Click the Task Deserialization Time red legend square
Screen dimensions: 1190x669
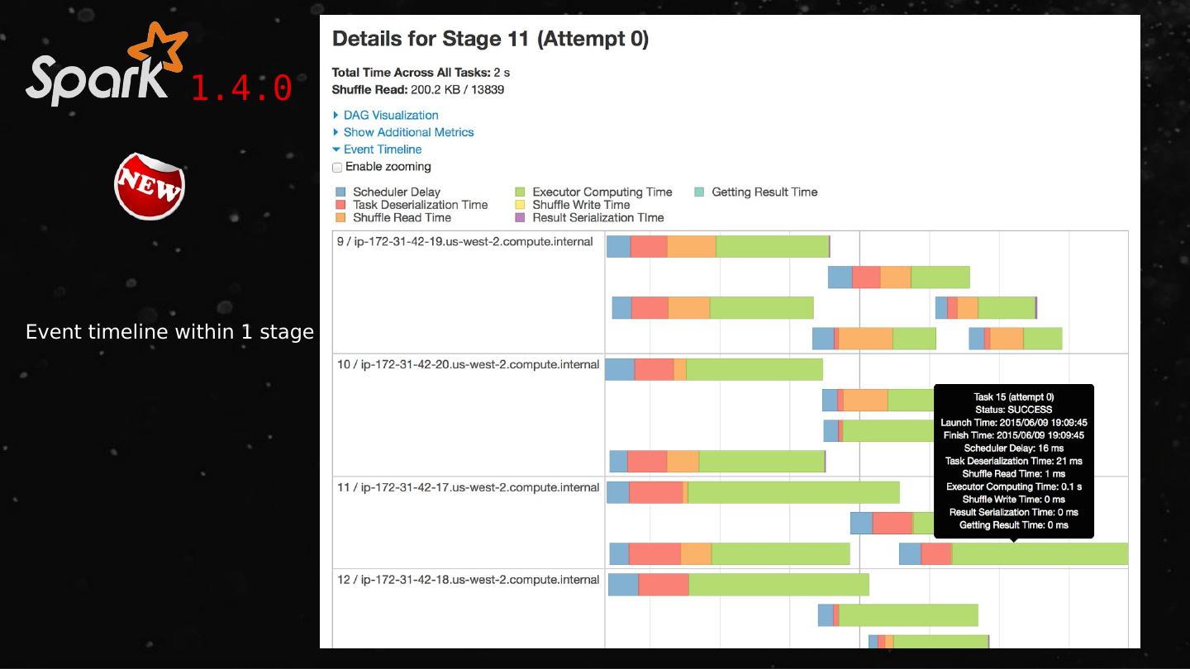340,205
